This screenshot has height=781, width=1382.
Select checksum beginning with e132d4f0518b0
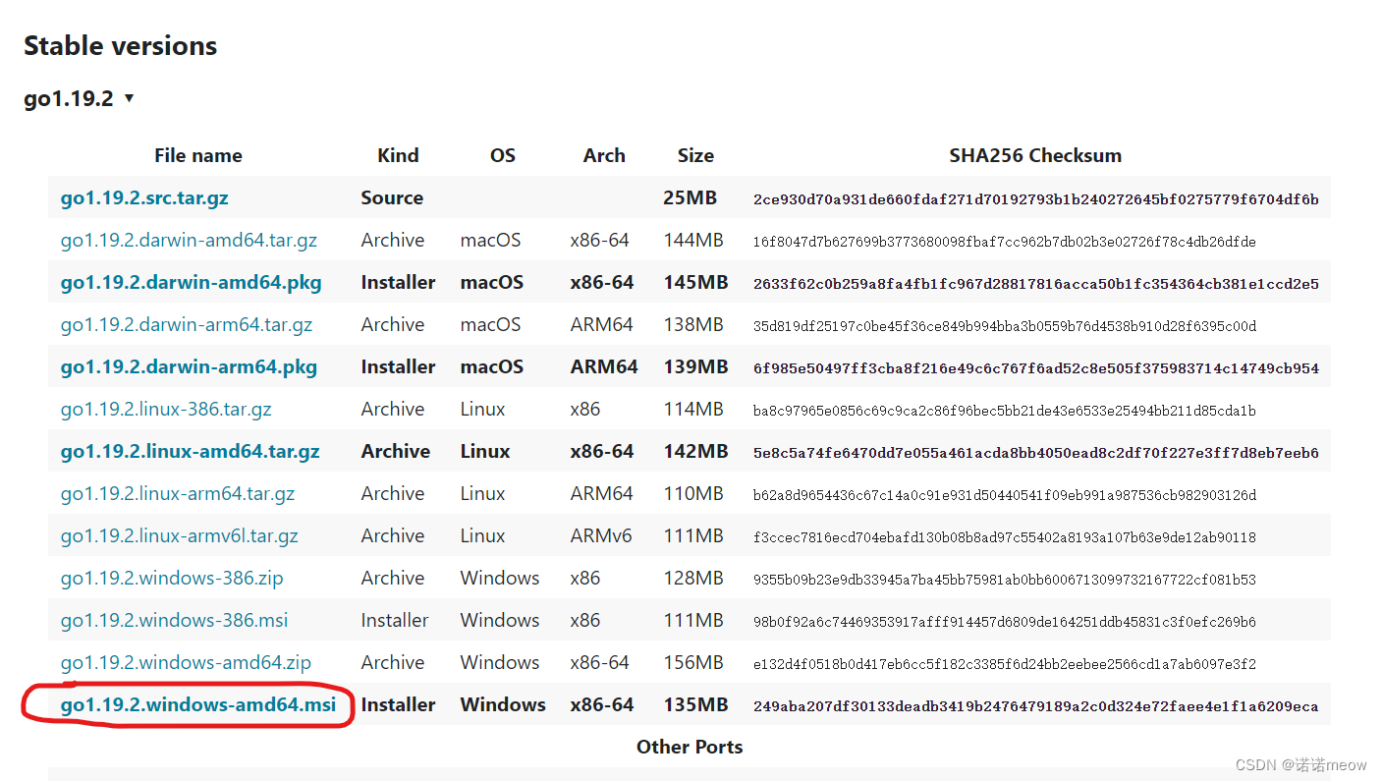[1005, 664]
